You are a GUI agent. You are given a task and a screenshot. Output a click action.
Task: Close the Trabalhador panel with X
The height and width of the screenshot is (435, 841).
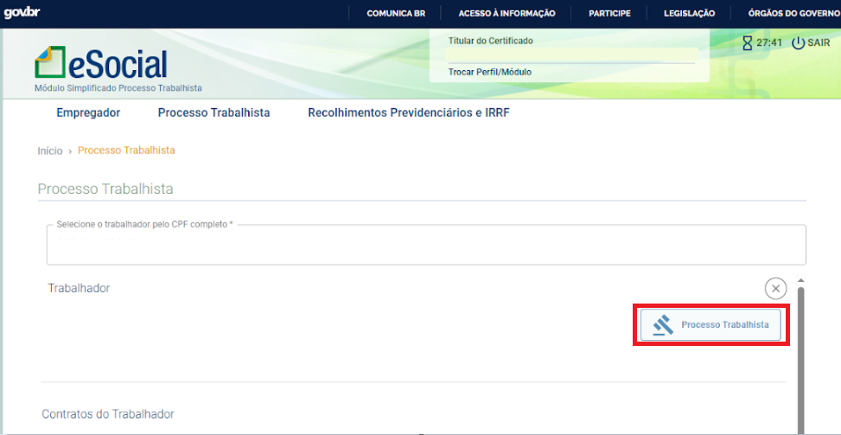[x=775, y=289]
